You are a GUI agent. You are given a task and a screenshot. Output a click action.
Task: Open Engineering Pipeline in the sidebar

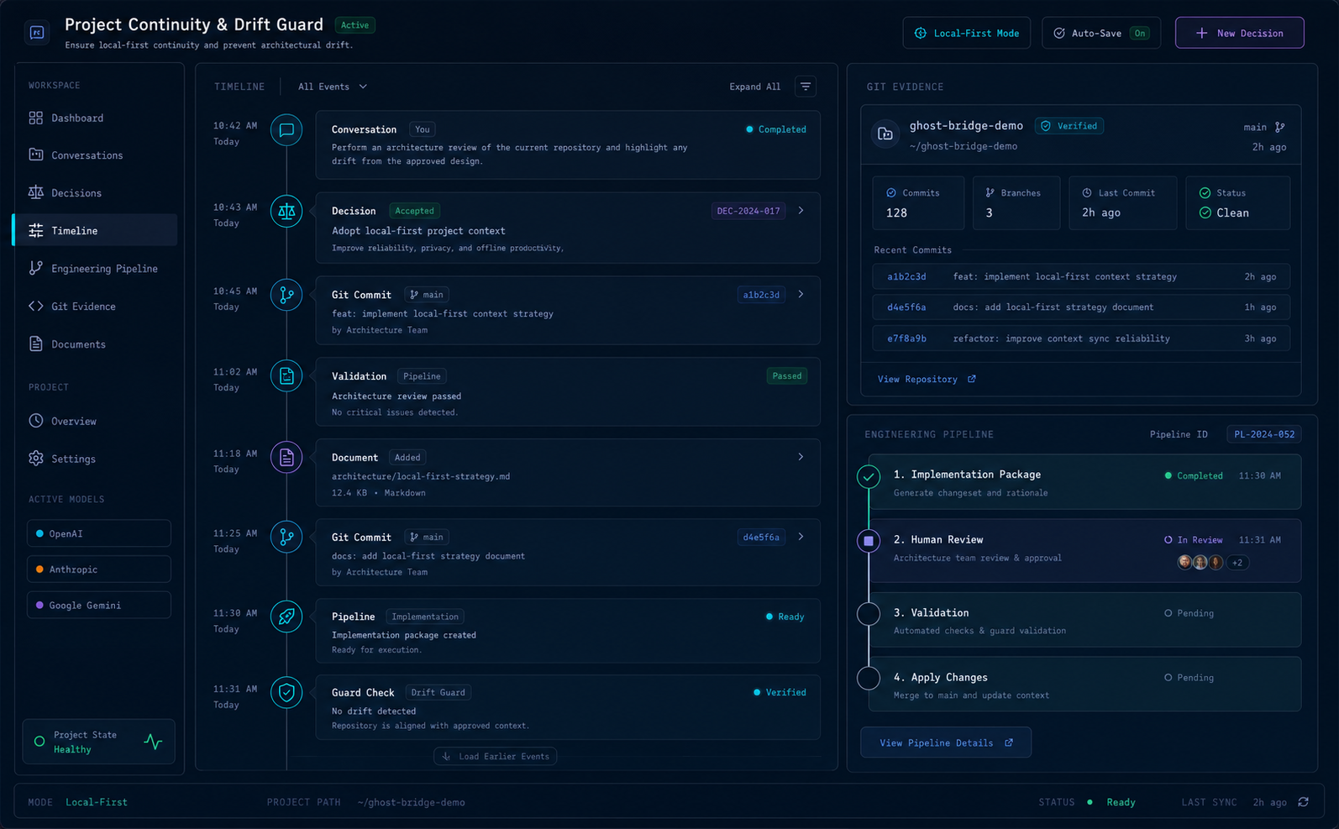(x=95, y=269)
